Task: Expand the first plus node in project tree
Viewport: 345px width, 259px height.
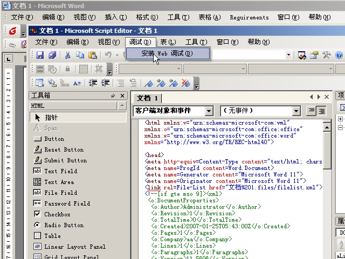Action: pyautogui.click(x=340, y=119)
